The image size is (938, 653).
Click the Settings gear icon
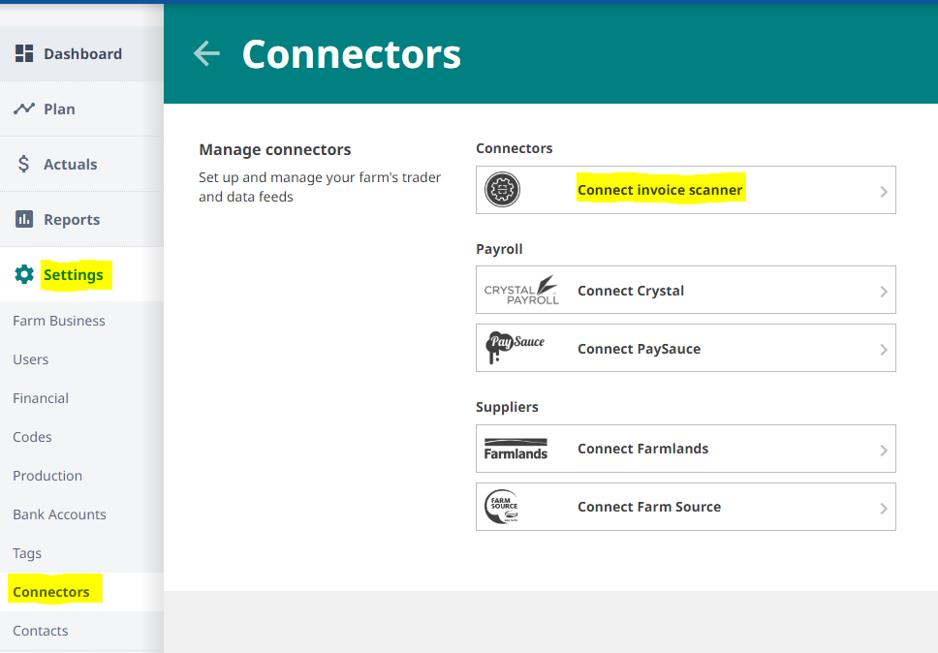point(24,274)
